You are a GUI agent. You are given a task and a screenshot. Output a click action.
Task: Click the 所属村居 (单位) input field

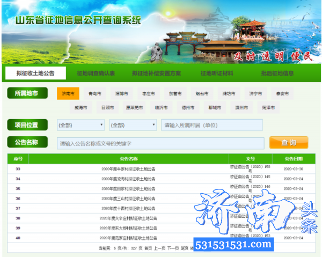point(211,125)
